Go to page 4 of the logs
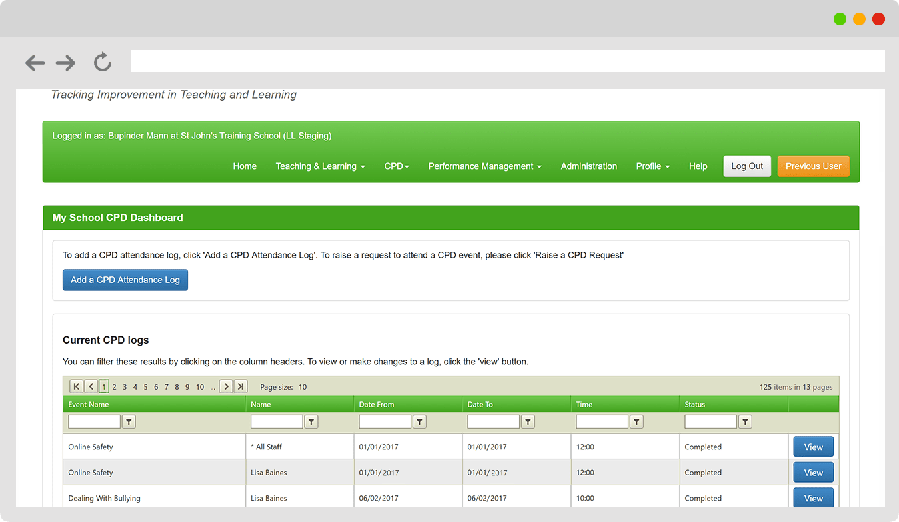899x522 pixels. click(135, 387)
